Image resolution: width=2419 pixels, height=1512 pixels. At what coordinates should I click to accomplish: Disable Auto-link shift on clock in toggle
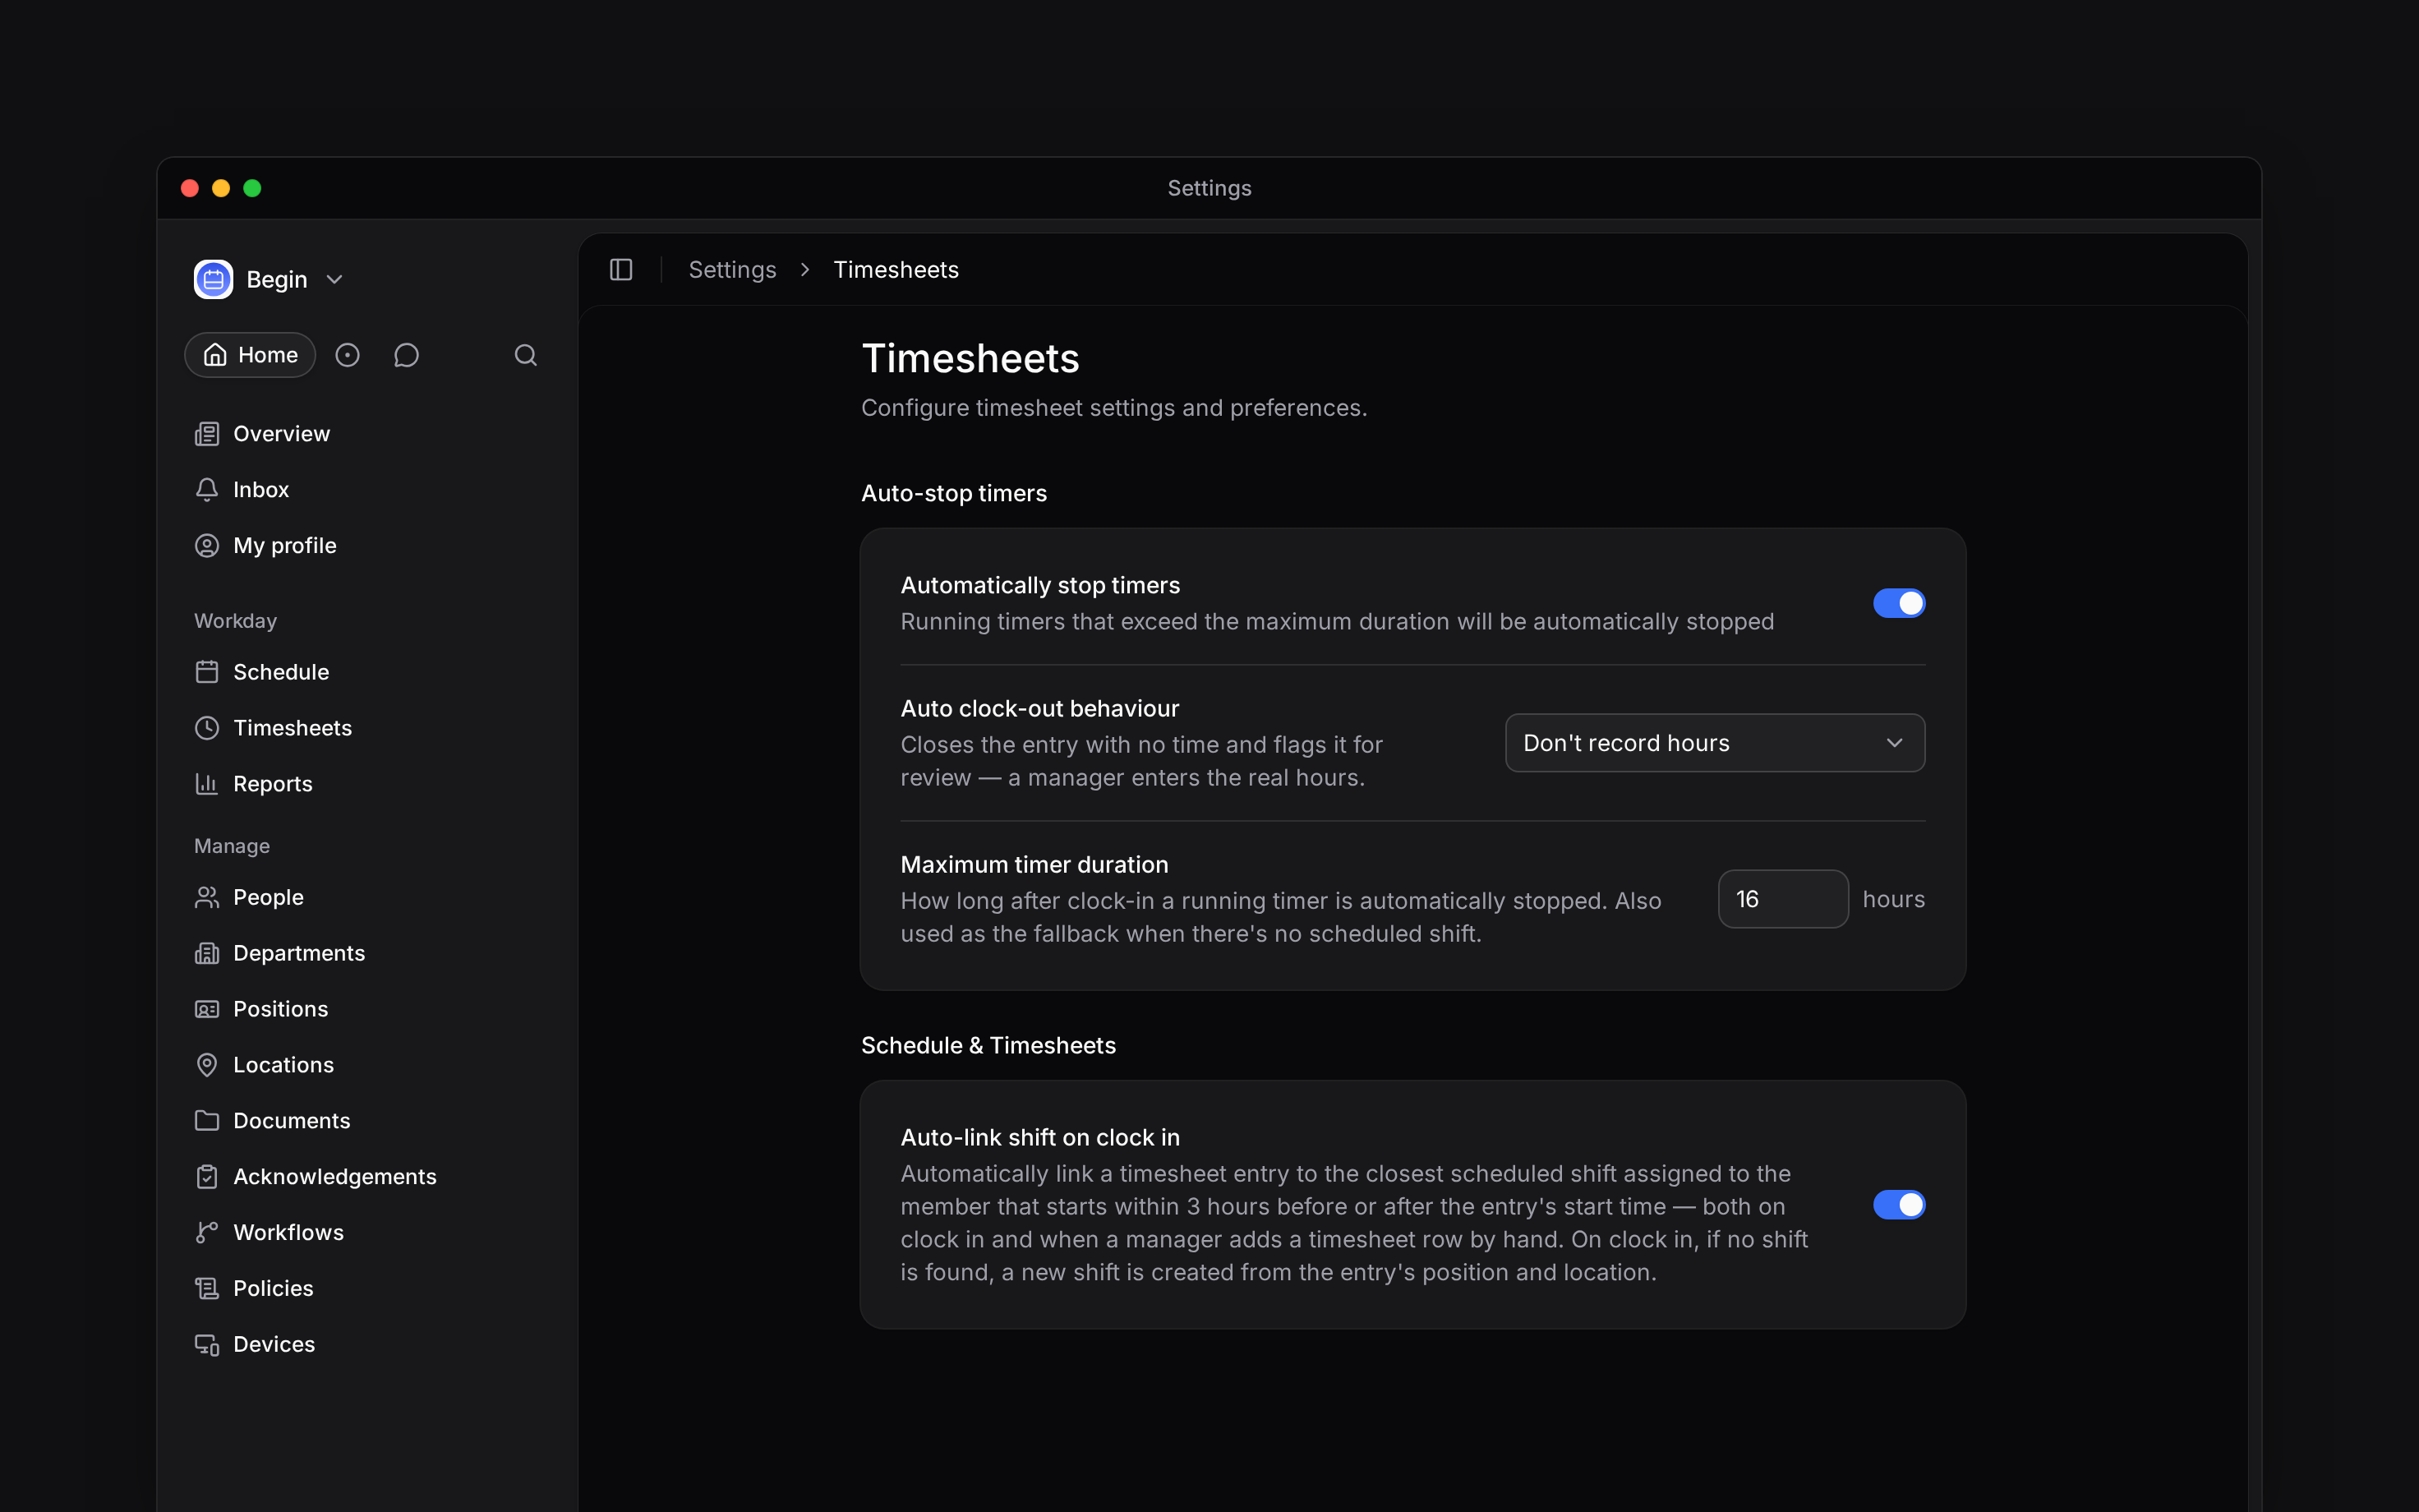tap(1898, 1205)
